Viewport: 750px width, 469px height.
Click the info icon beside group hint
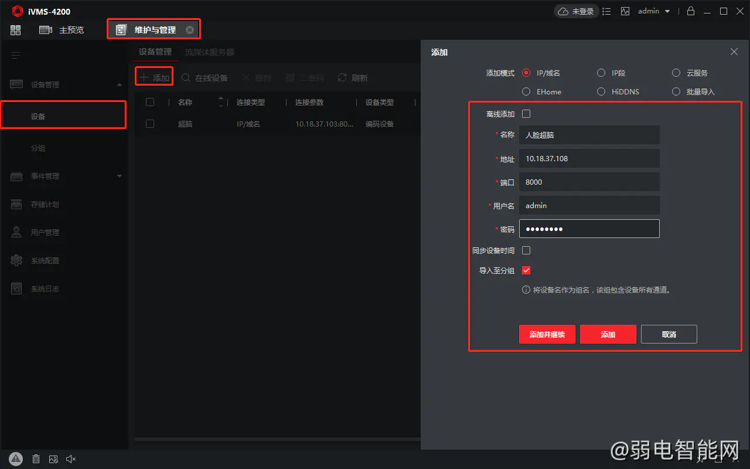tap(526, 290)
